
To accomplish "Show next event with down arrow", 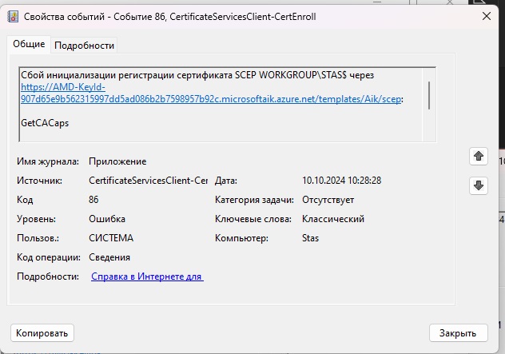I will pyautogui.click(x=479, y=185).
